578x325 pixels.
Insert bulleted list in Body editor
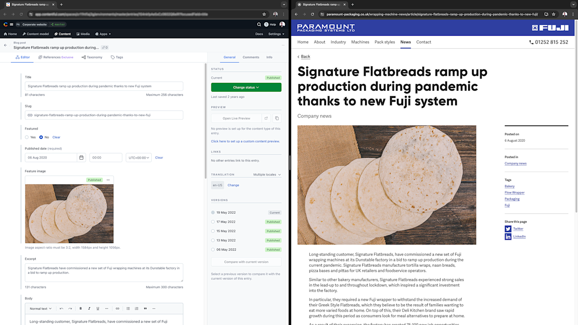tap(128, 309)
